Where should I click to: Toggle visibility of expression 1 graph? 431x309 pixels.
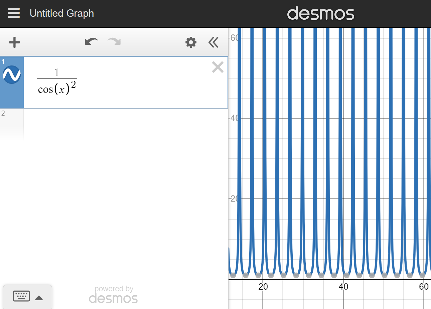(12, 74)
